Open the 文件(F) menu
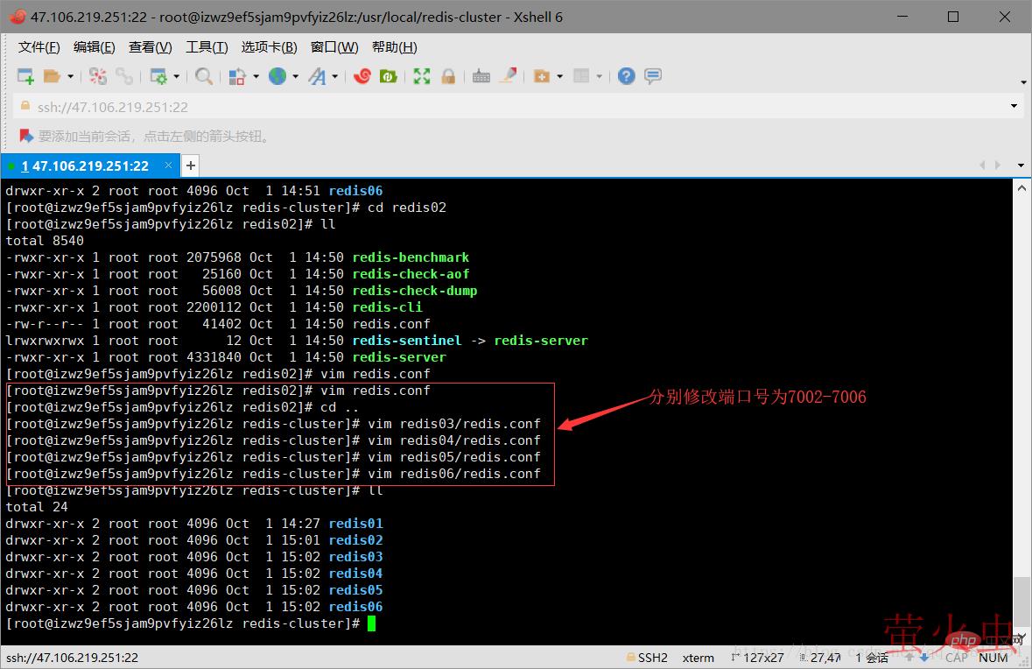This screenshot has width=1032, height=669. tap(39, 47)
